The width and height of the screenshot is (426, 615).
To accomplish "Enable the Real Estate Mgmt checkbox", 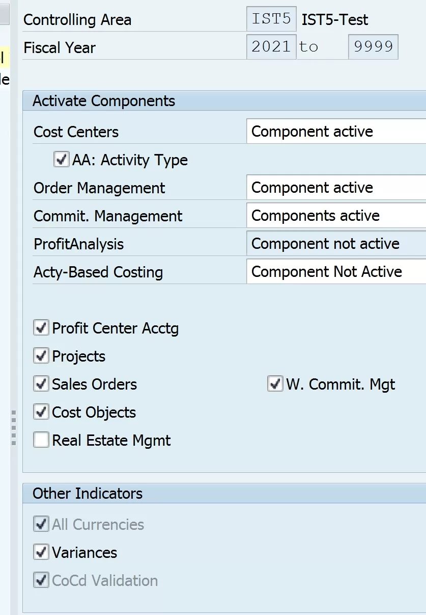I will 41,440.
